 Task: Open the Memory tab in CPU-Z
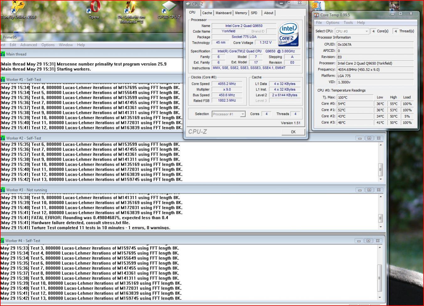tap(241, 13)
